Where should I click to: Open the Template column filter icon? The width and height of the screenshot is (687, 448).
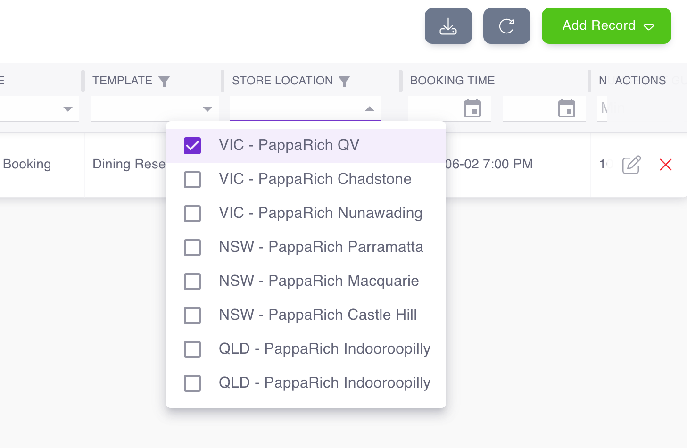(x=164, y=82)
